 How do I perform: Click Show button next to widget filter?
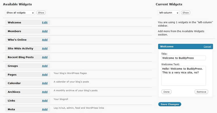[x=41, y=13]
